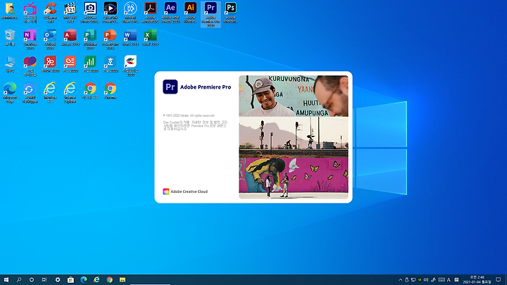The height and width of the screenshot is (285, 507).
Task: Open the Administrator user folder icon
Action: [10, 11]
